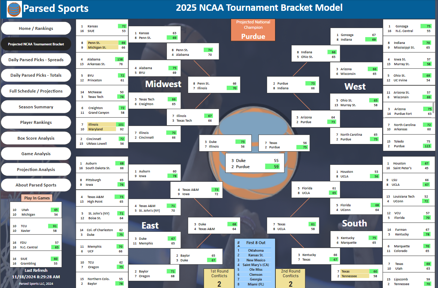The width and height of the screenshot is (438, 288).
Task: Click the Parsed Sports basketball logo
Action: click(14, 9)
